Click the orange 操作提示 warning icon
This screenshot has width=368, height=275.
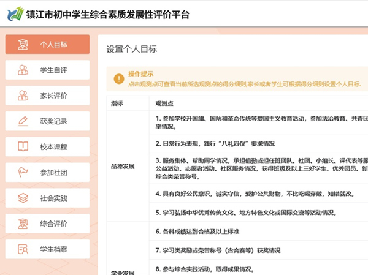(x=118, y=78)
